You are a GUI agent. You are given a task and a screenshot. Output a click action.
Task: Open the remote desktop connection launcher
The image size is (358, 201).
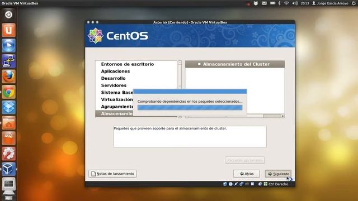9,61
